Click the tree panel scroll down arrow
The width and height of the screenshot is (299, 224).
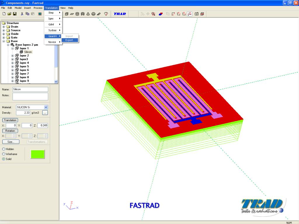pyautogui.click(x=56, y=82)
